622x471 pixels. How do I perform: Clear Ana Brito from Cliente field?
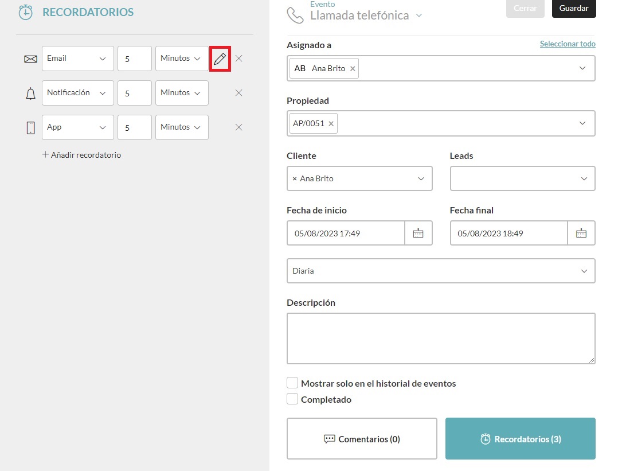(x=295, y=179)
